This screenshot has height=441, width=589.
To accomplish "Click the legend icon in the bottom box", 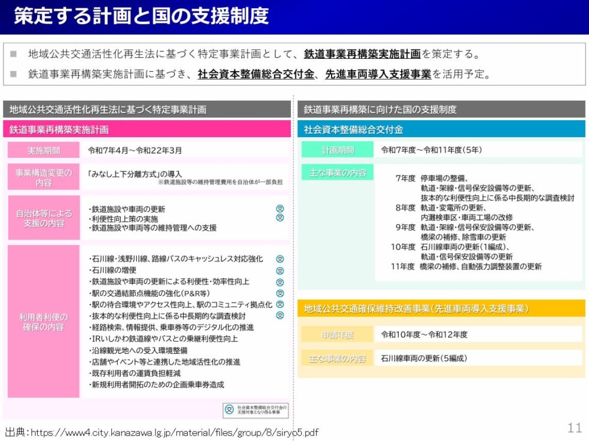I will coord(229,410).
